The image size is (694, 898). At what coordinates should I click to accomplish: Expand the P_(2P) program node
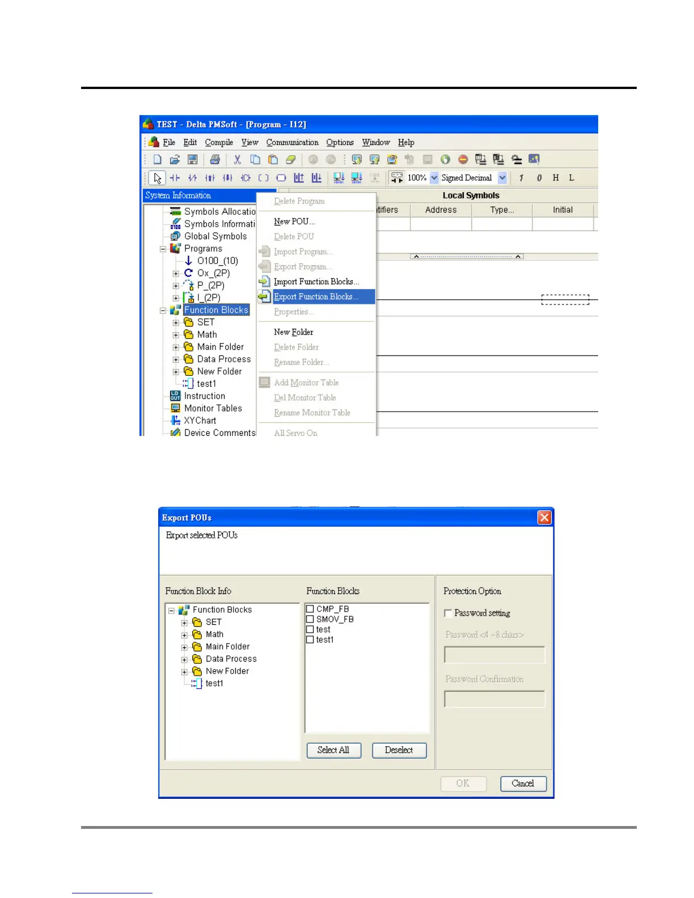[176, 286]
